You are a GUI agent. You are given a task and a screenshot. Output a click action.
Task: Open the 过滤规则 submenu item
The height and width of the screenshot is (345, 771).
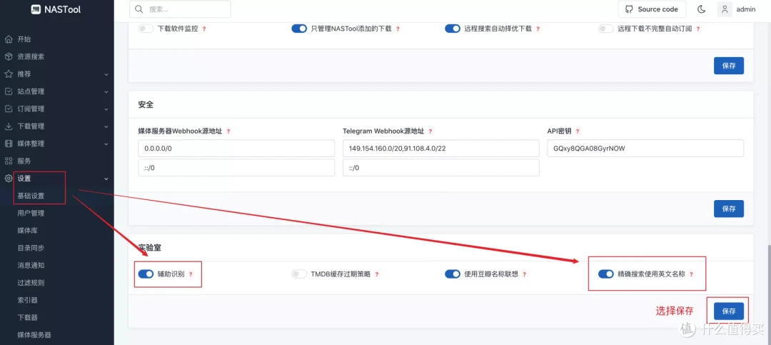point(31,283)
